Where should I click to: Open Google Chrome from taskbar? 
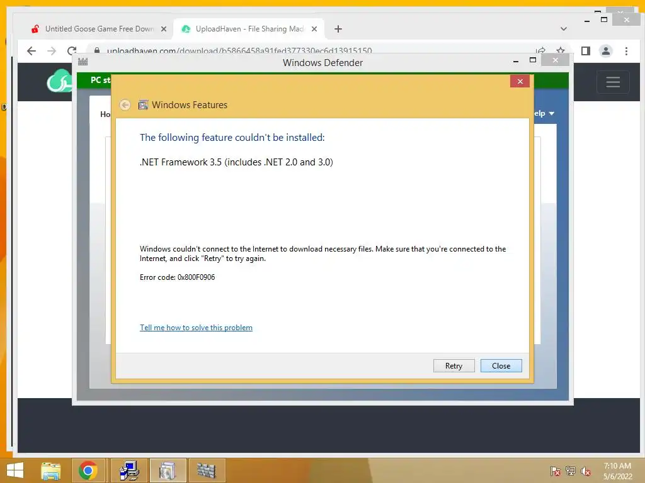pos(88,470)
